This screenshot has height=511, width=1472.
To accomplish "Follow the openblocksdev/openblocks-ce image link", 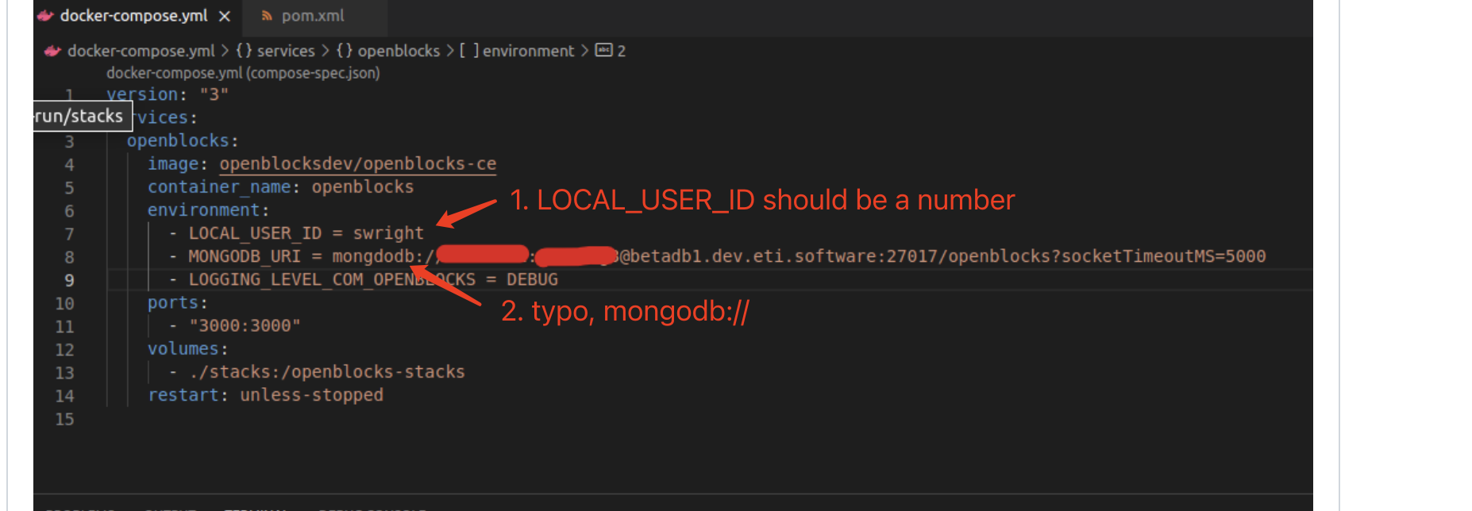I will click(357, 163).
